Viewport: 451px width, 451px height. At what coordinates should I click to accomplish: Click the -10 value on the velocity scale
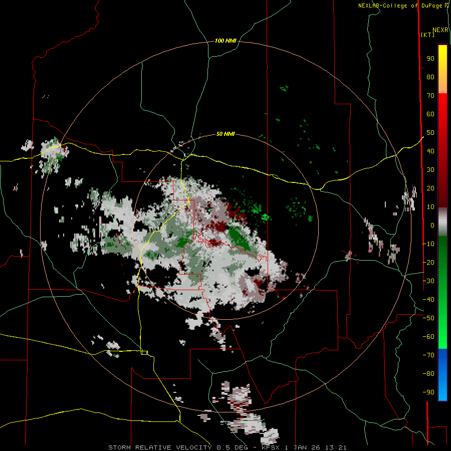tap(428, 244)
